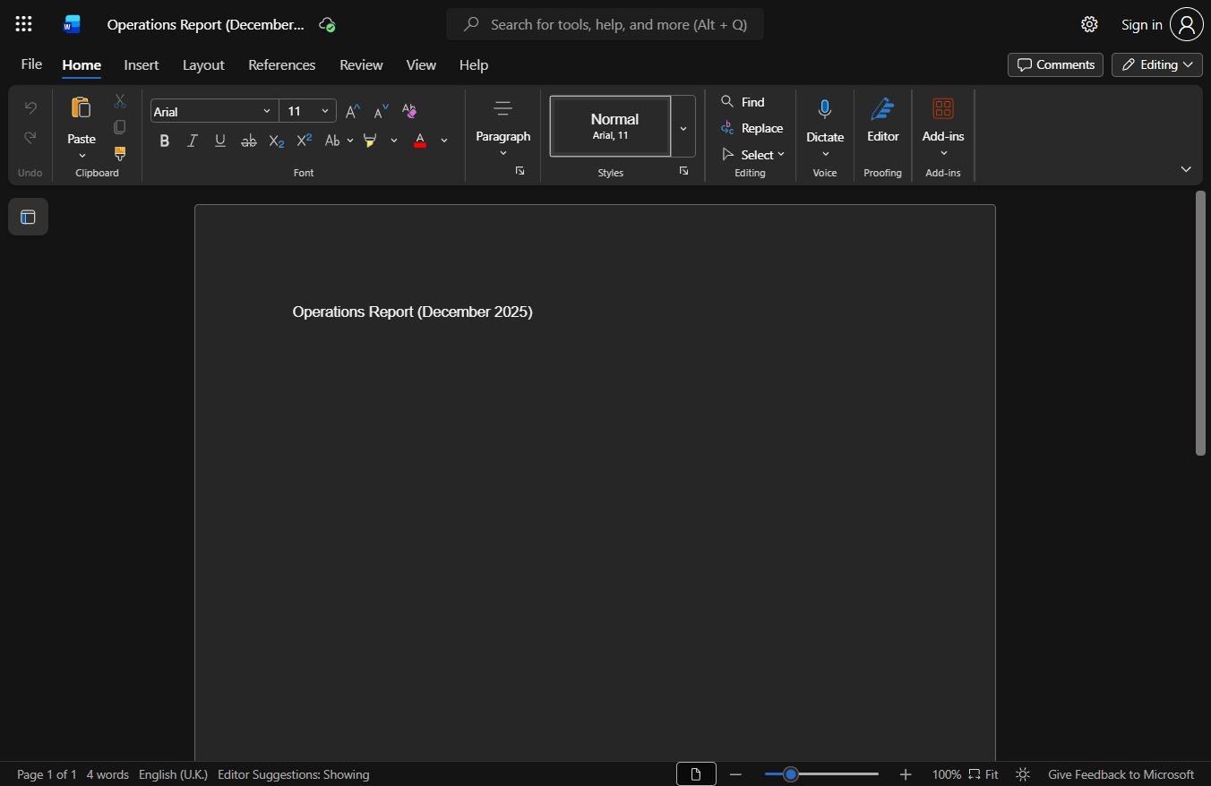Click the text highlight color pen
The image size is (1211, 786).
(x=370, y=141)
